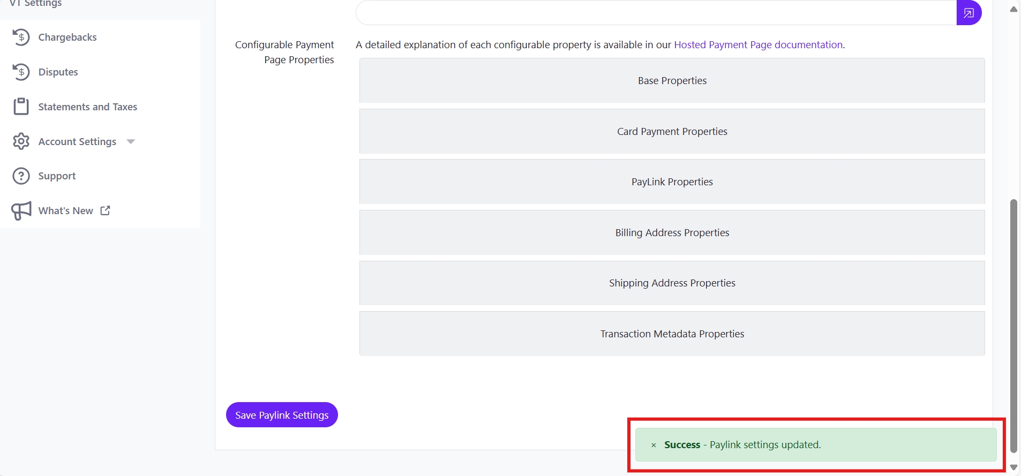Expand the PayLink Properties section

pyautogui.click(x=672, y=182)
